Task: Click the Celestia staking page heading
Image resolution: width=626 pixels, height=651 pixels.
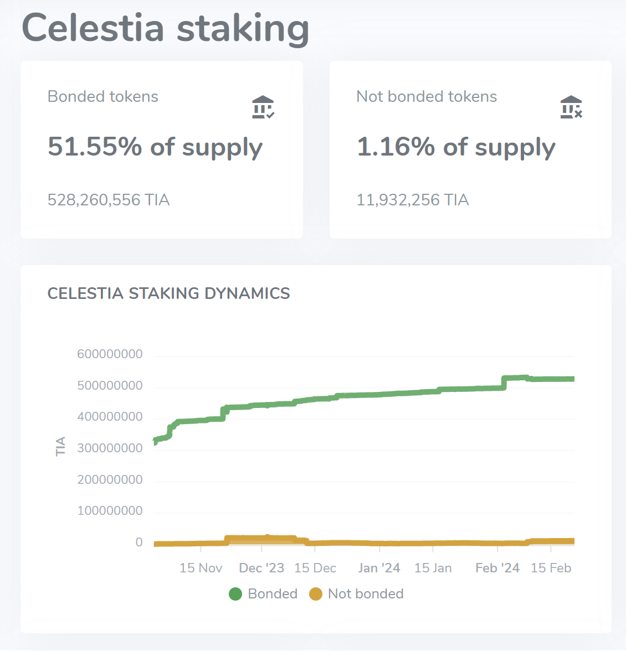Action: 165,28
